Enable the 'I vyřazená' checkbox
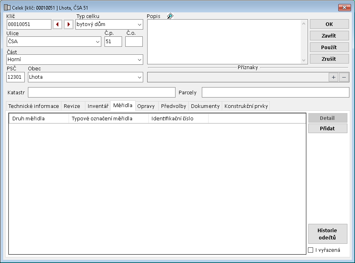The height and width of the screenshot is (263, 355). [x=311, y=250]
